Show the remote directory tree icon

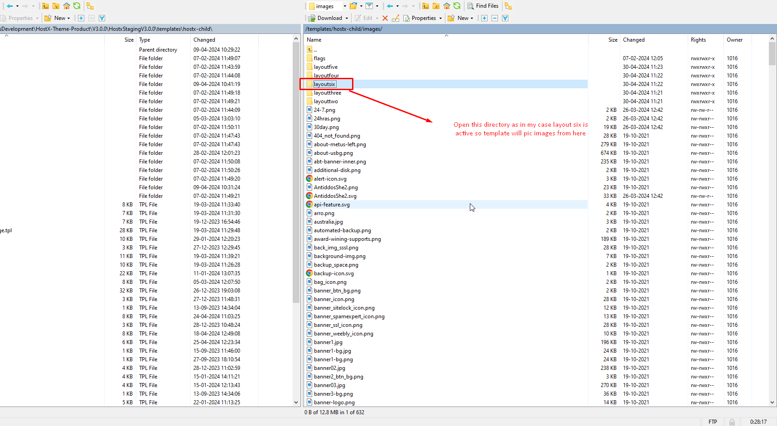click(508, 6)
